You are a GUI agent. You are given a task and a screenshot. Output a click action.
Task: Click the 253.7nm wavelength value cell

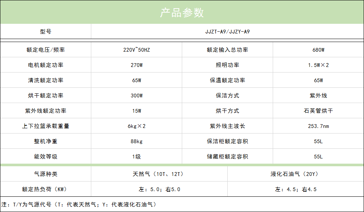coord(318,126)
